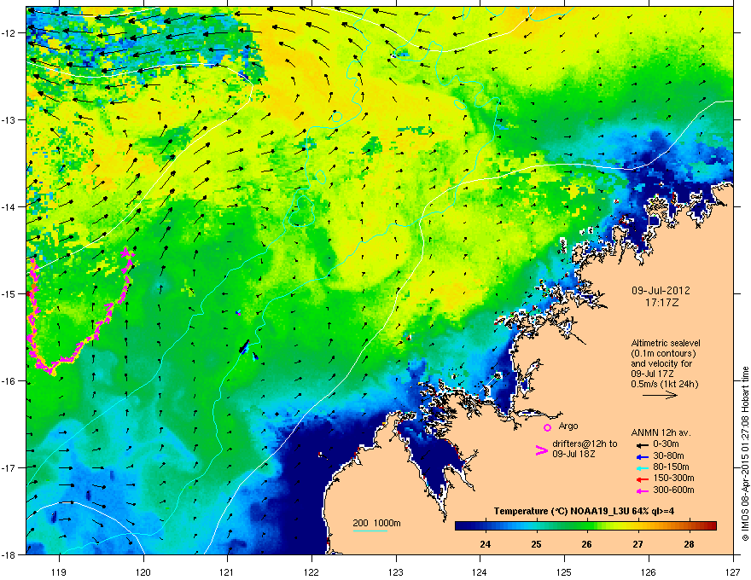751x580 pixels.
Task: Click the '200 1000m' bathymetry label
Action: coord(376,523)
